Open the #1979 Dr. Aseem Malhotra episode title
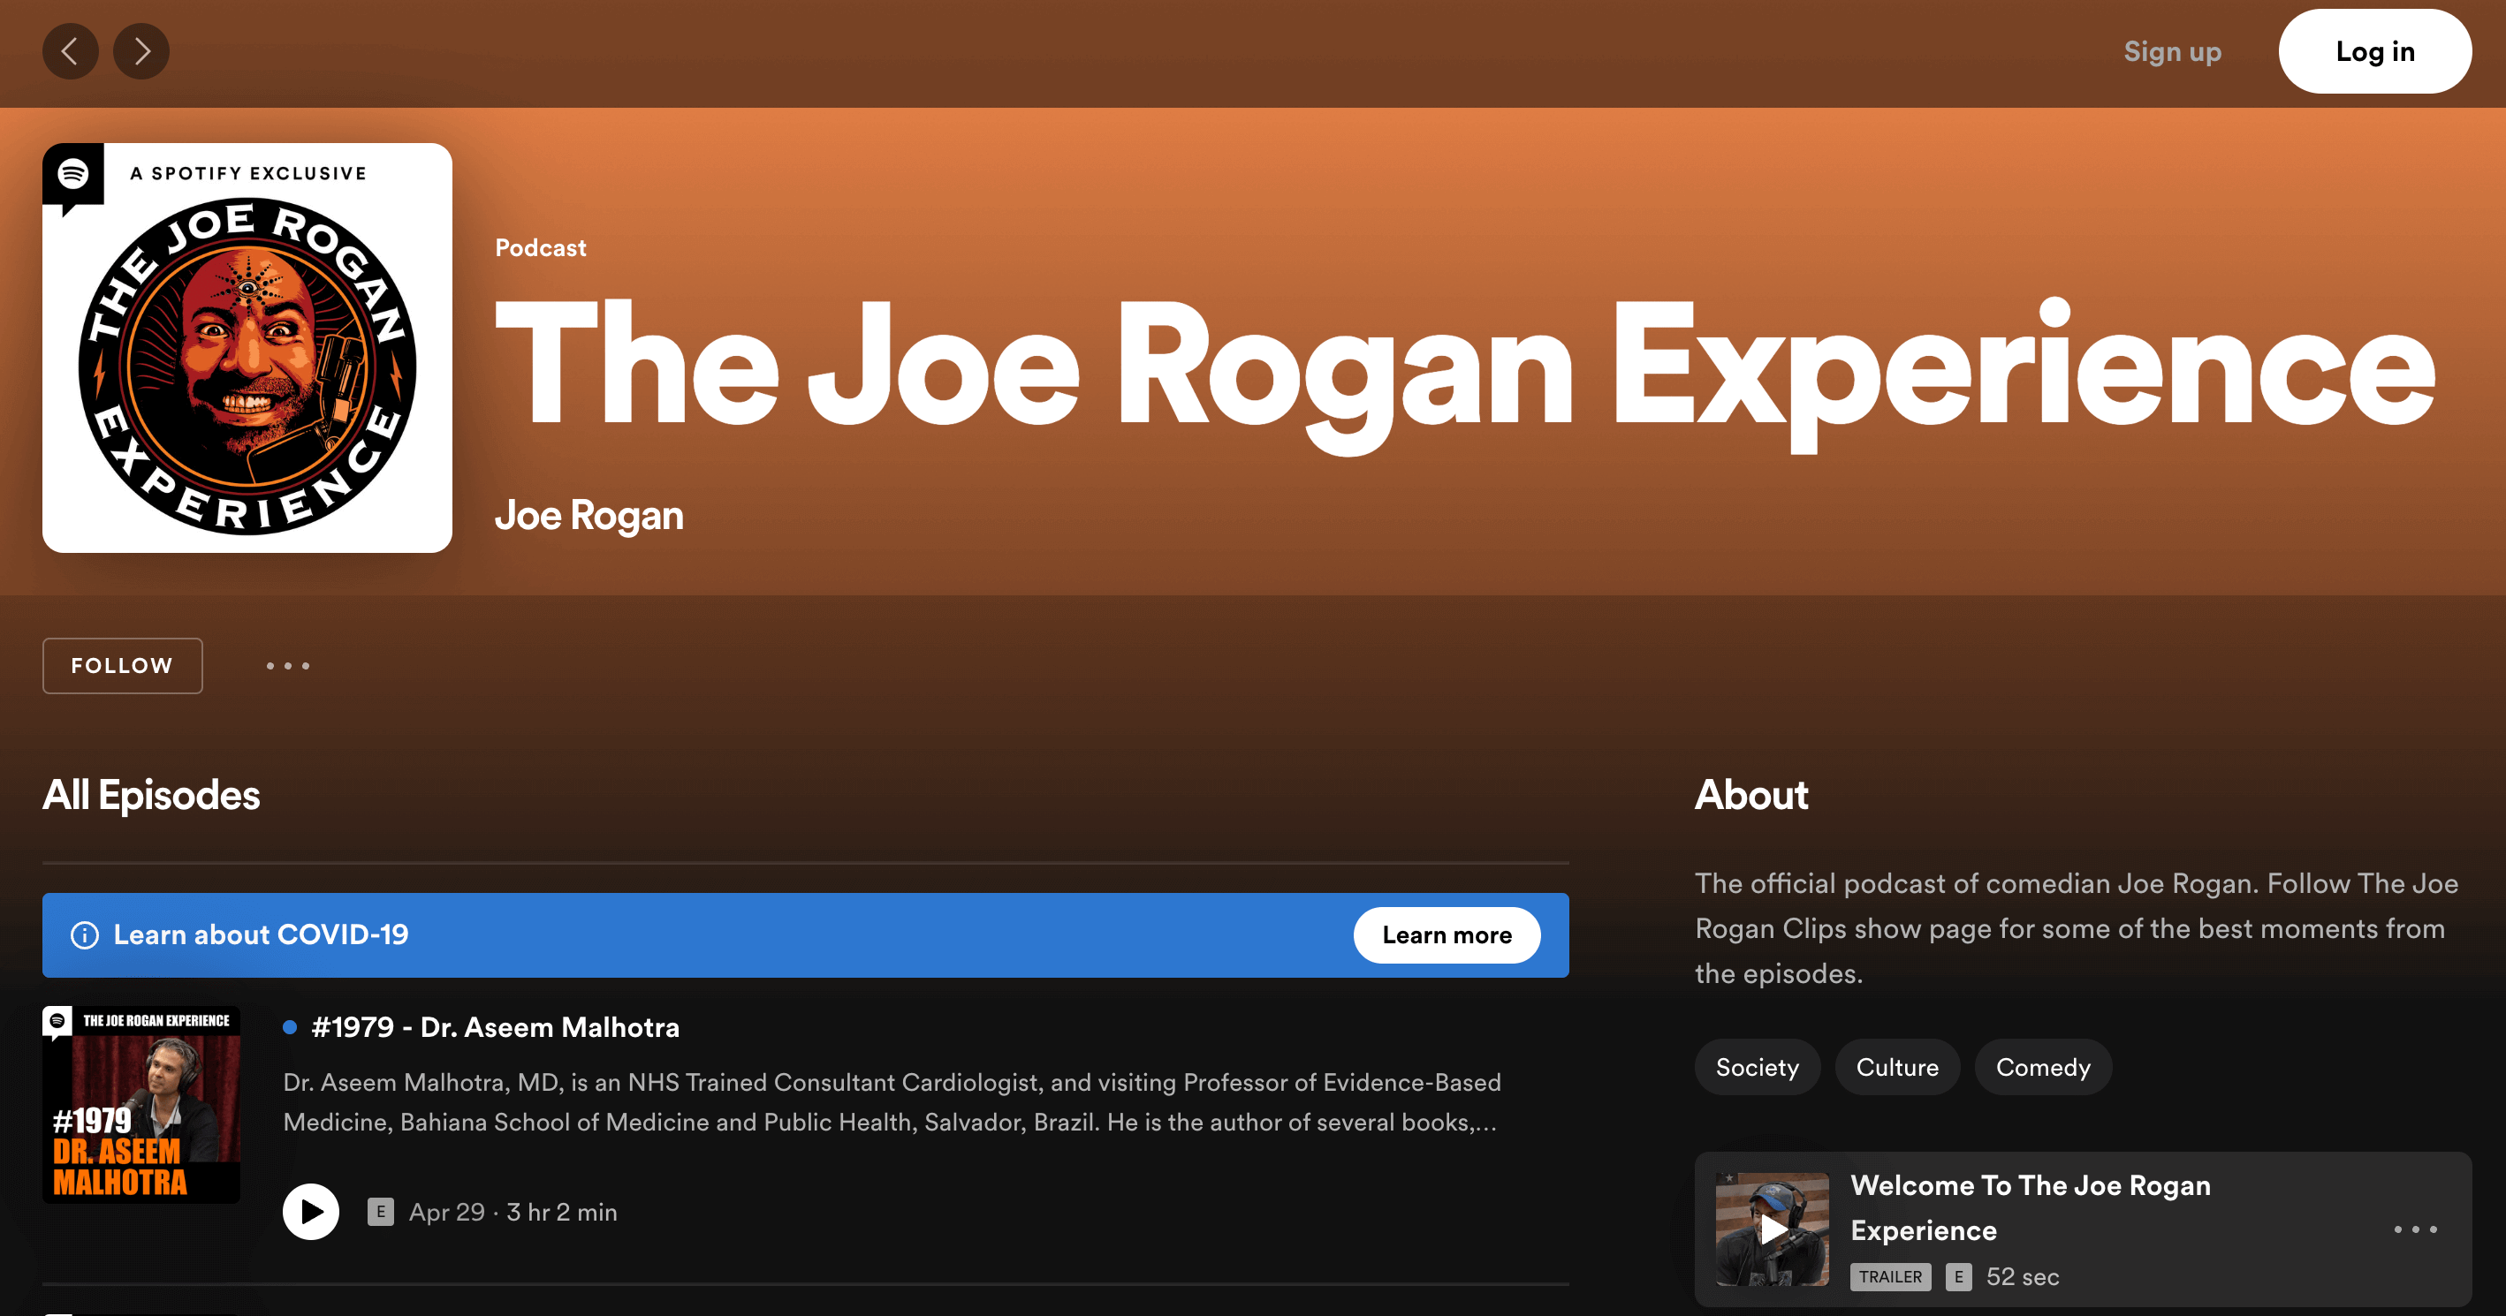 click(x=494, y=1027)
